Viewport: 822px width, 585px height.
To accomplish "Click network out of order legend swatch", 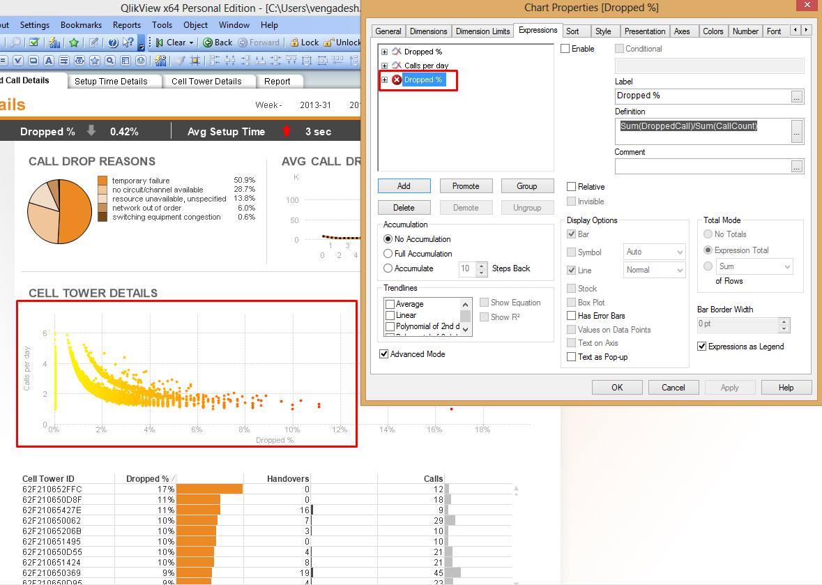I will (102, 208).
